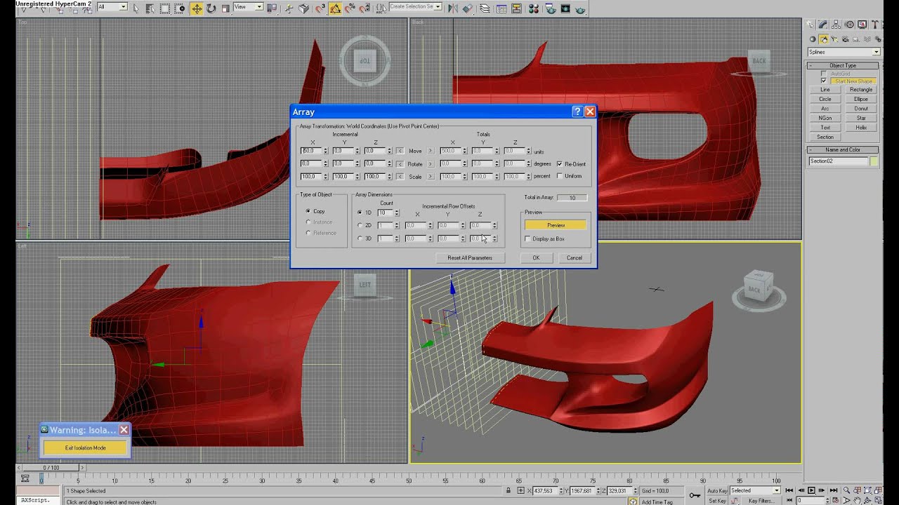Select the Shapes category icon

pyautogui.click(x=824, y=39)
